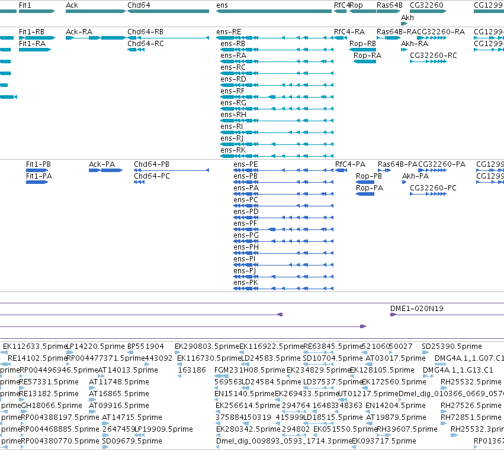This screenshot has height=450, width=504.
Task: Select the Fit1 gene feature bar
Action: click(37, 11)
